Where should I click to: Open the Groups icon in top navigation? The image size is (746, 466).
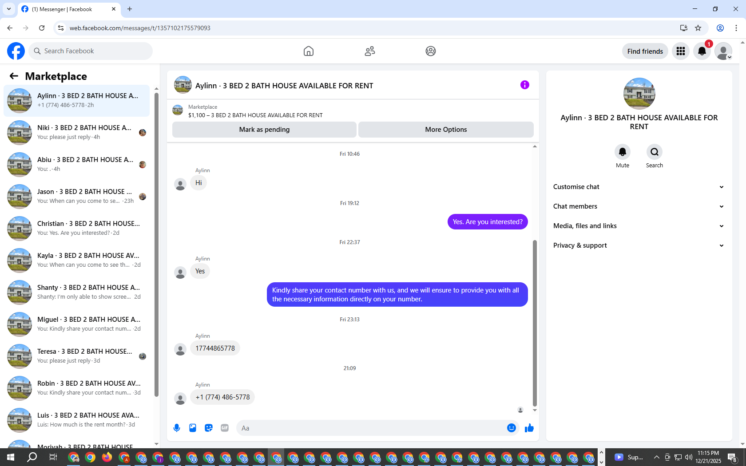(431, 51)
